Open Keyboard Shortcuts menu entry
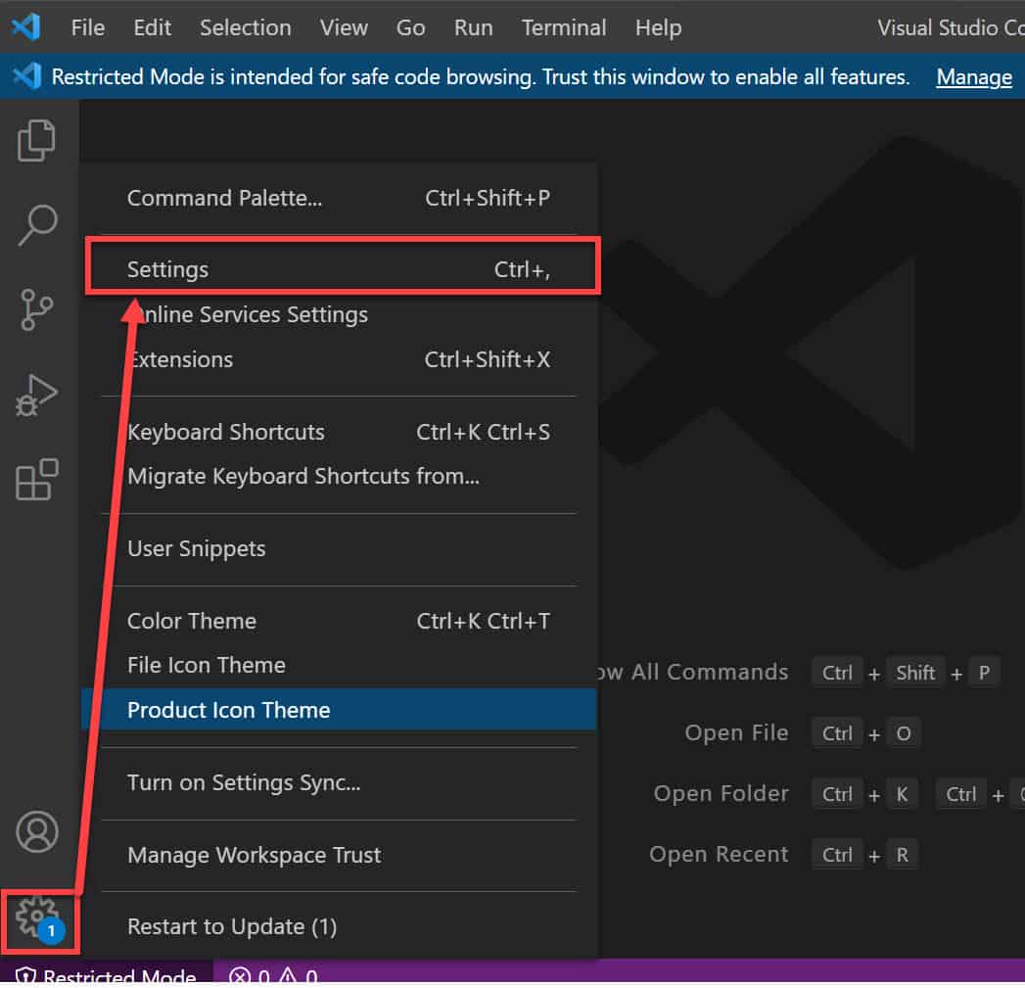 click(x=339, y=432)
